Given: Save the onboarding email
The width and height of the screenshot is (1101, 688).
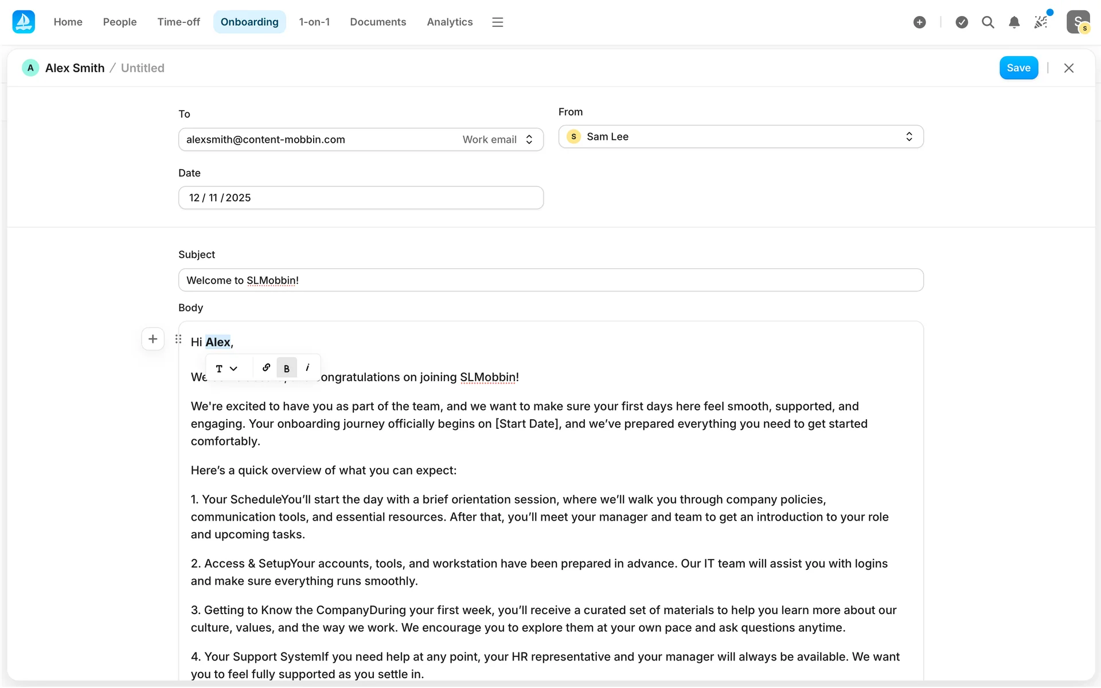Looking at the screenshot, I should (x=1018, y=68).
